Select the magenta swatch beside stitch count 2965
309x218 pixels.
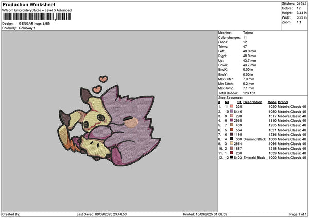pos(232,121)
